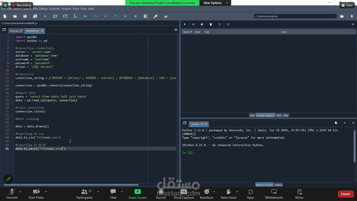The height and width of the screenshot is (201, 357).
Task: Close Console 1/A tab
Action: pyautogui.click(x=206, y=124)
